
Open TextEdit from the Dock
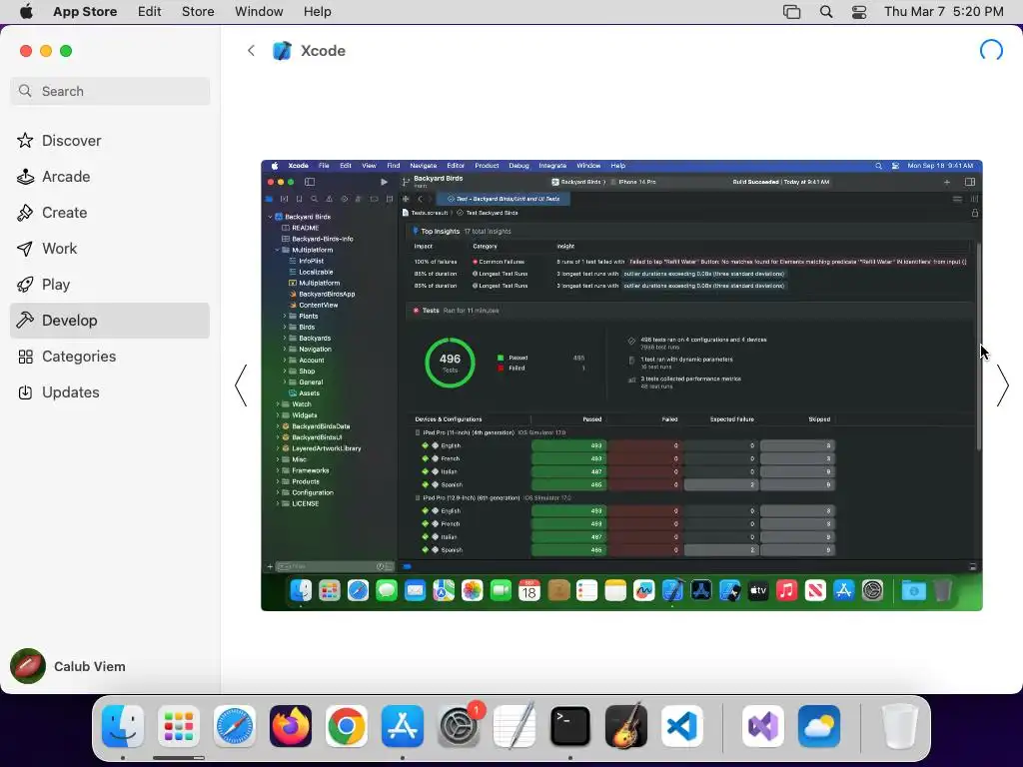(x=514, y=726)
